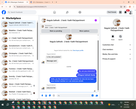The height and width of the screenshot is (109, 136).
Task: Expand Media, files and links section
Action: coord(117,54)
